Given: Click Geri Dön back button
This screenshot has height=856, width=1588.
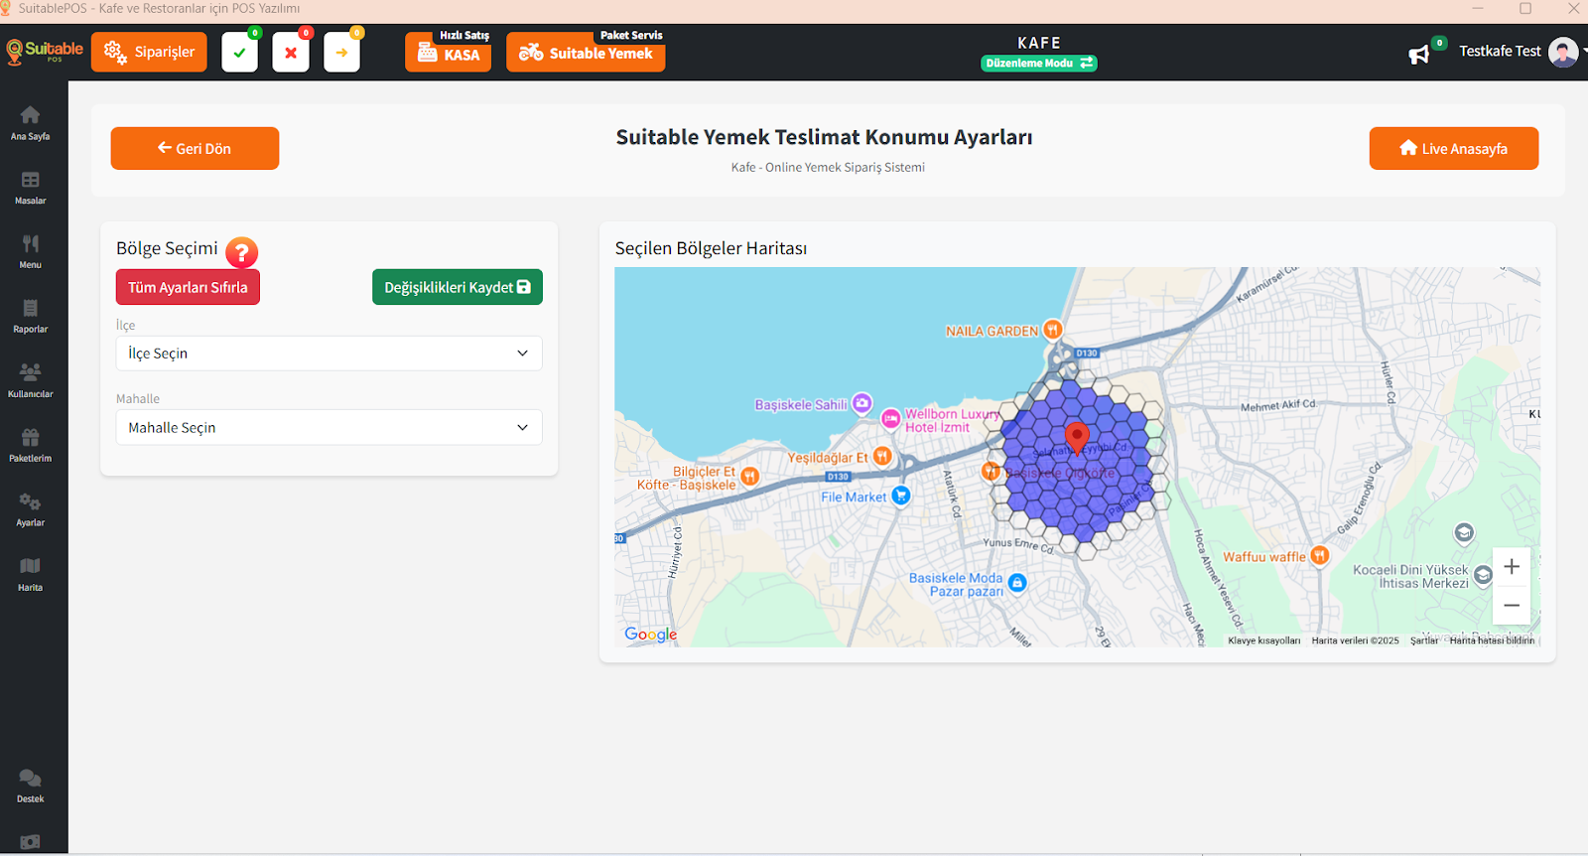Looking at the screenshot, I should point(195,149).
